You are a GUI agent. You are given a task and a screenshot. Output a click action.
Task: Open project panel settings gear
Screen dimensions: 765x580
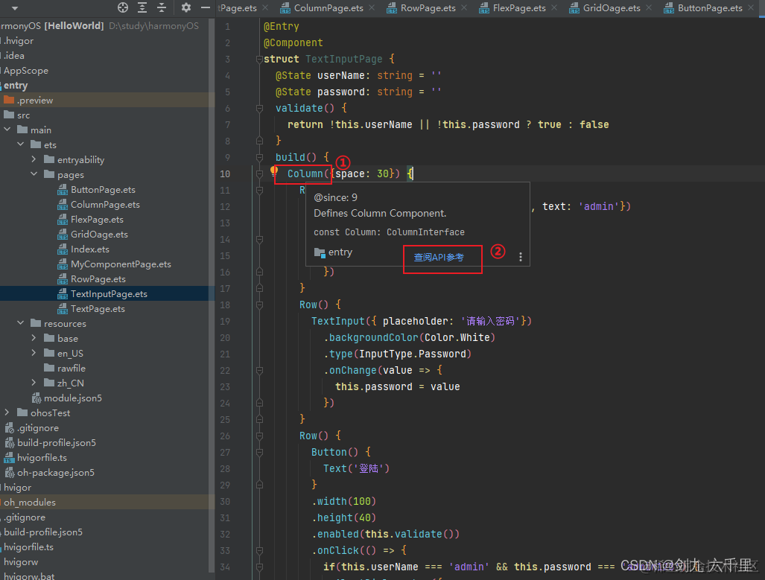(186, 7)
